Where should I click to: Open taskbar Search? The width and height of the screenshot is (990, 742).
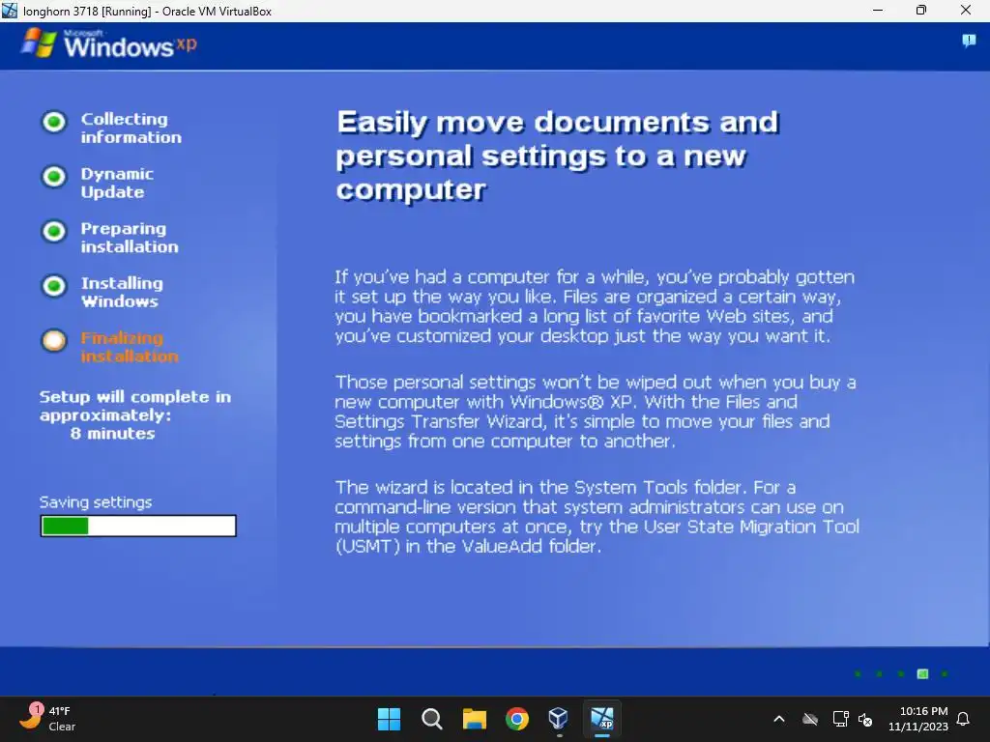(432, 719)
